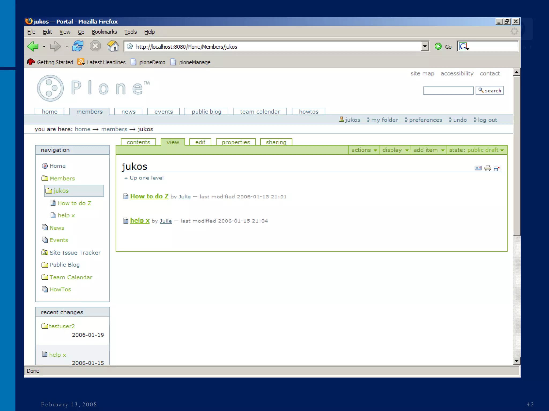Switch to the contents tab

(x=138, y=142)
